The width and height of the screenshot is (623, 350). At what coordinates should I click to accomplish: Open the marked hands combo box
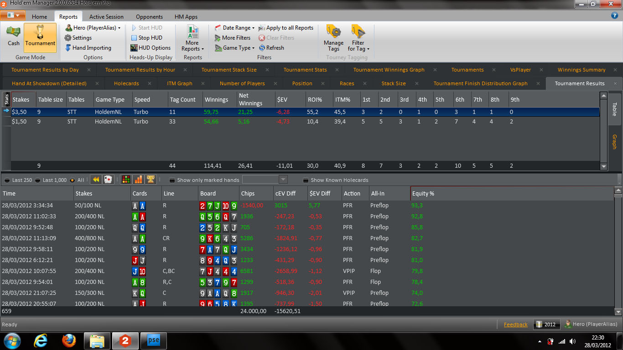point(265,180)
